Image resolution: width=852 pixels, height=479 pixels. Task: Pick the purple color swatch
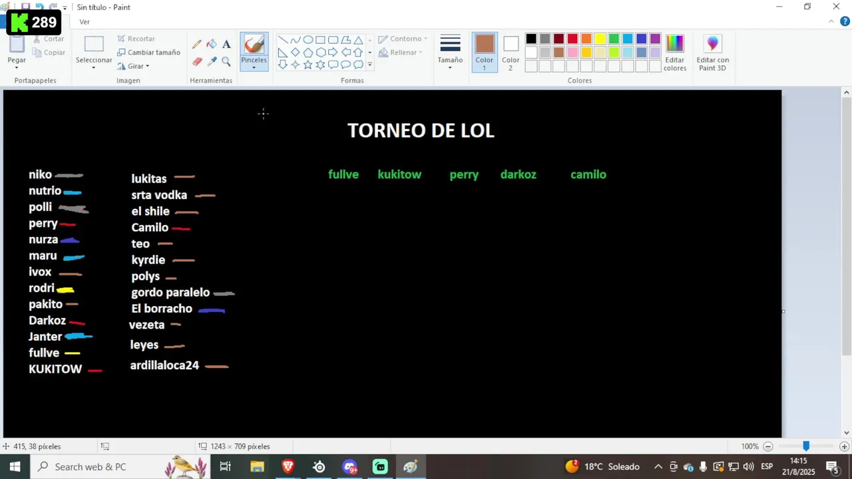656,39
